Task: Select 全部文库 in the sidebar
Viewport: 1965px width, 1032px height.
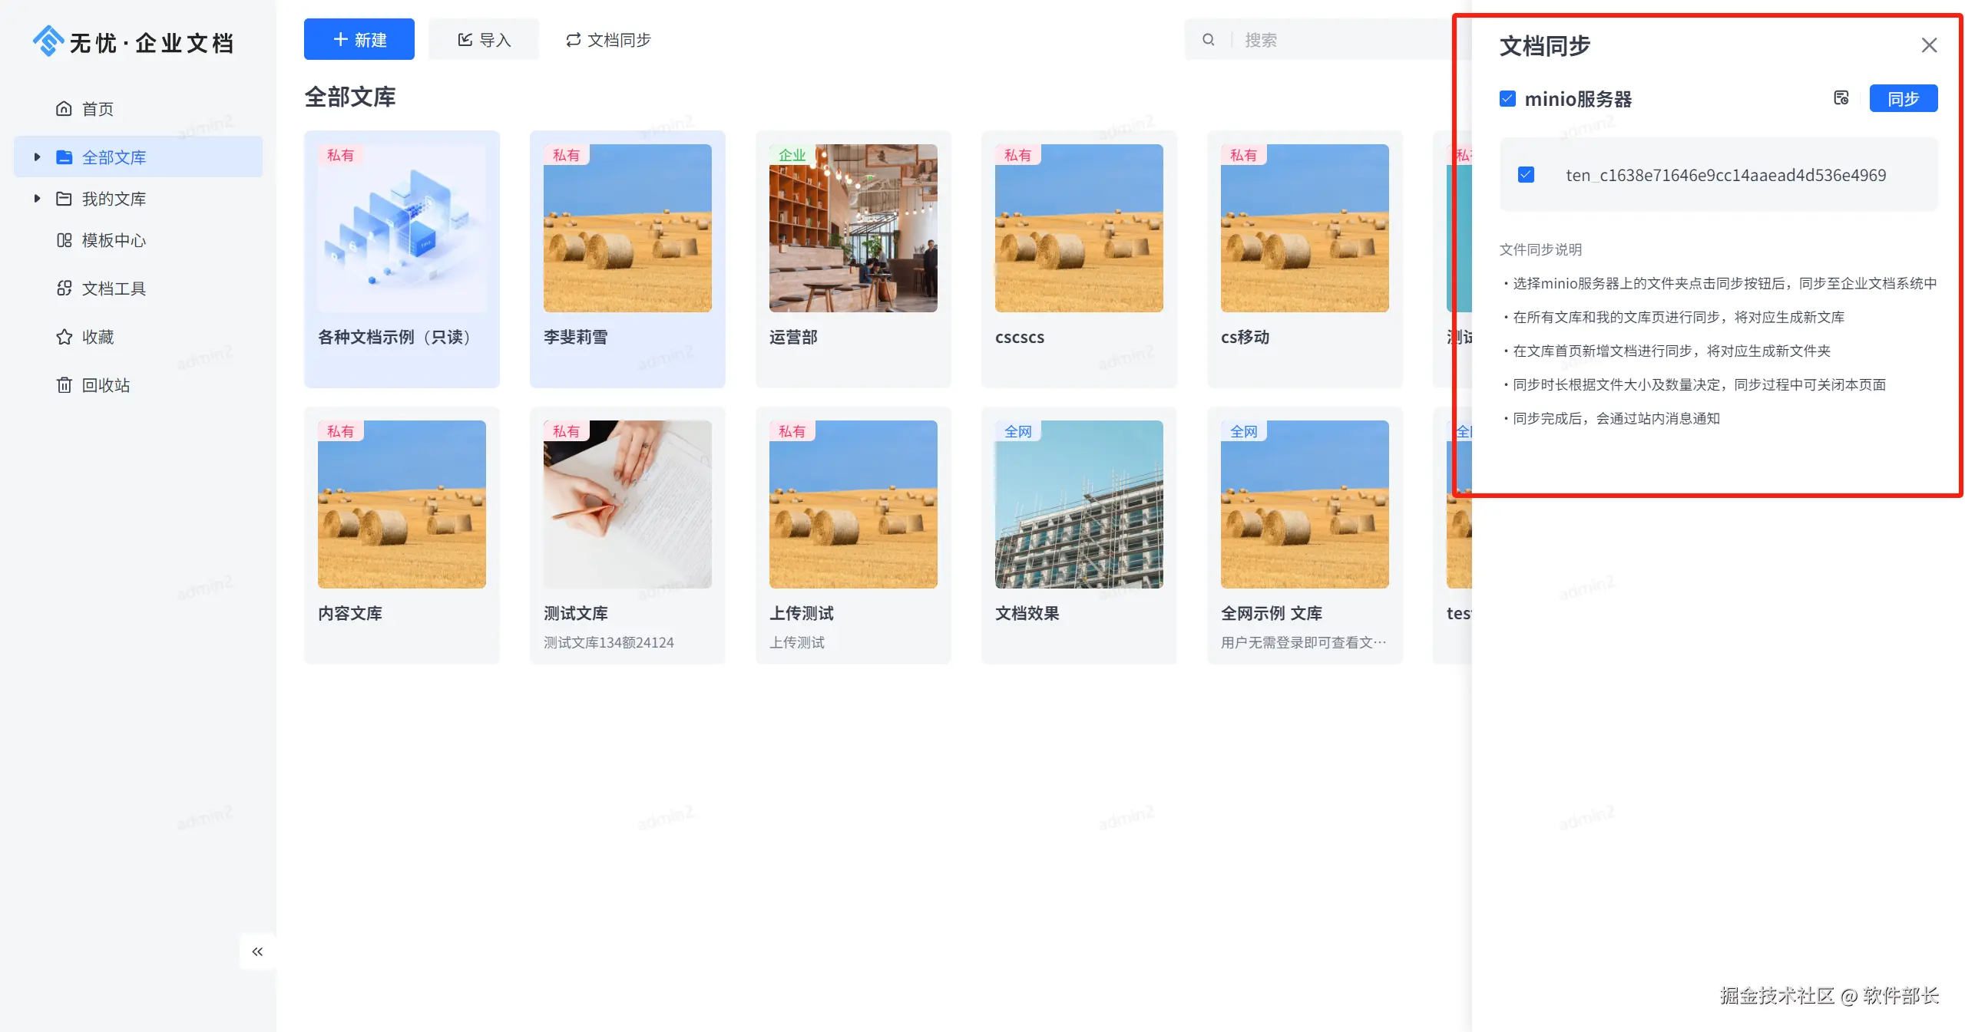Action: tap(114, 157)
